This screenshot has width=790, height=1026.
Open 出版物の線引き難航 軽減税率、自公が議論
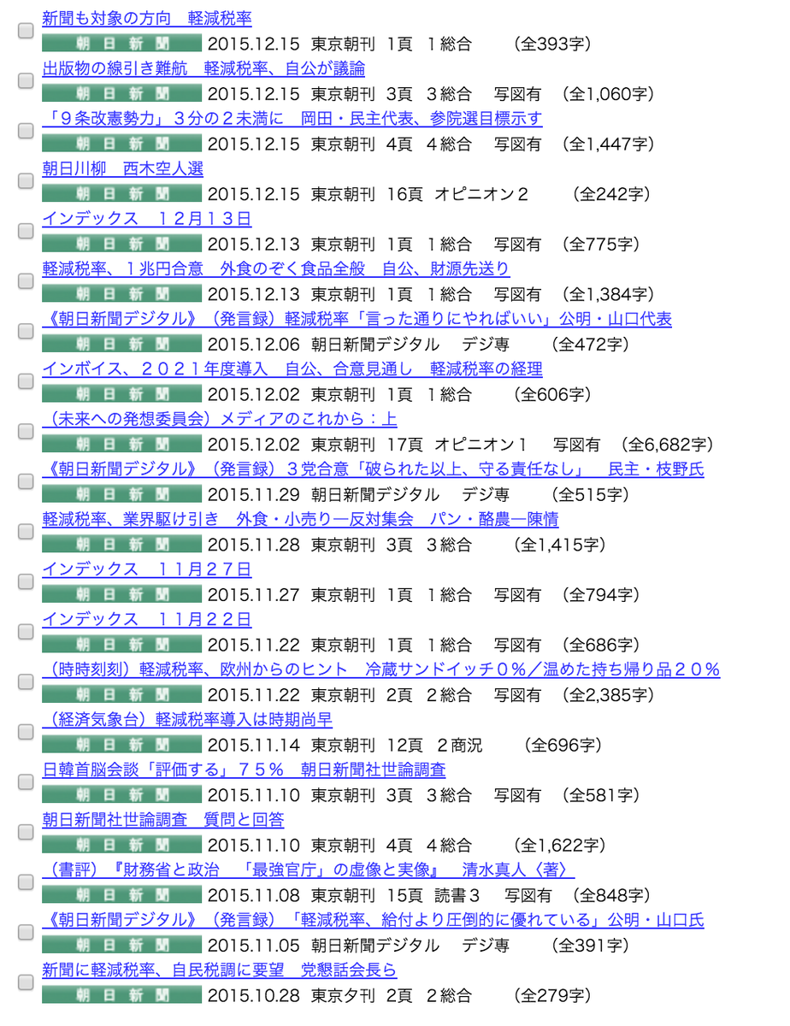203,68
